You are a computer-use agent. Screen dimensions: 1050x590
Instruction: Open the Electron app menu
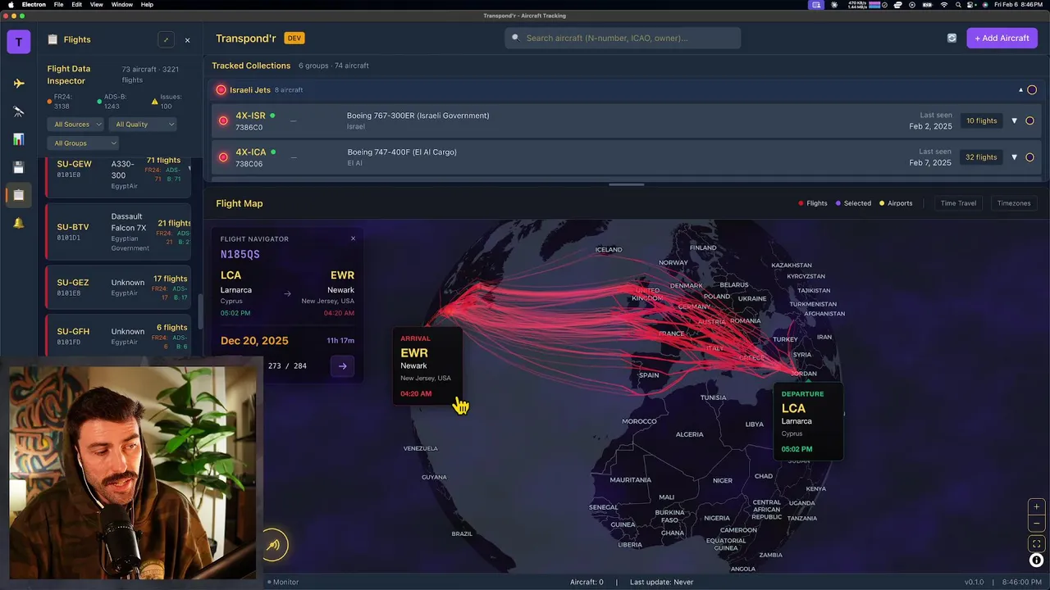click(x=34, y=5)
